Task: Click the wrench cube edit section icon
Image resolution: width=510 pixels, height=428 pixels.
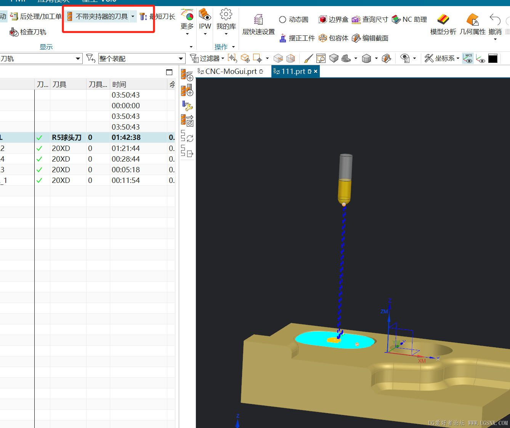Action: coord(387,58)
